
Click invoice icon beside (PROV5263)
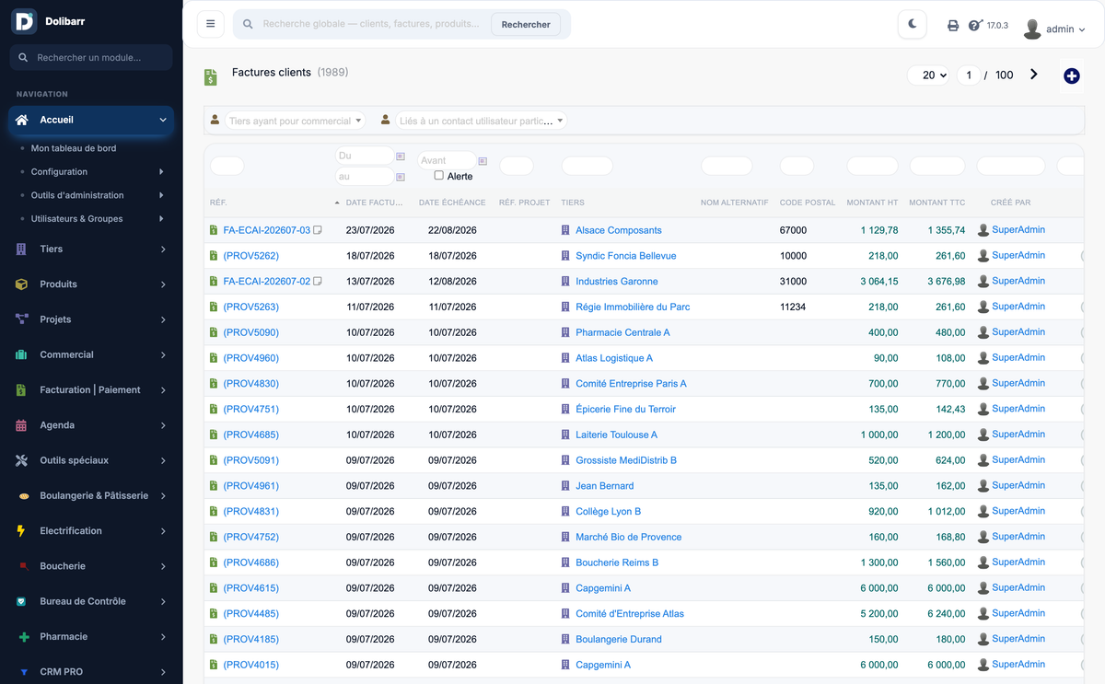point(214,307)
